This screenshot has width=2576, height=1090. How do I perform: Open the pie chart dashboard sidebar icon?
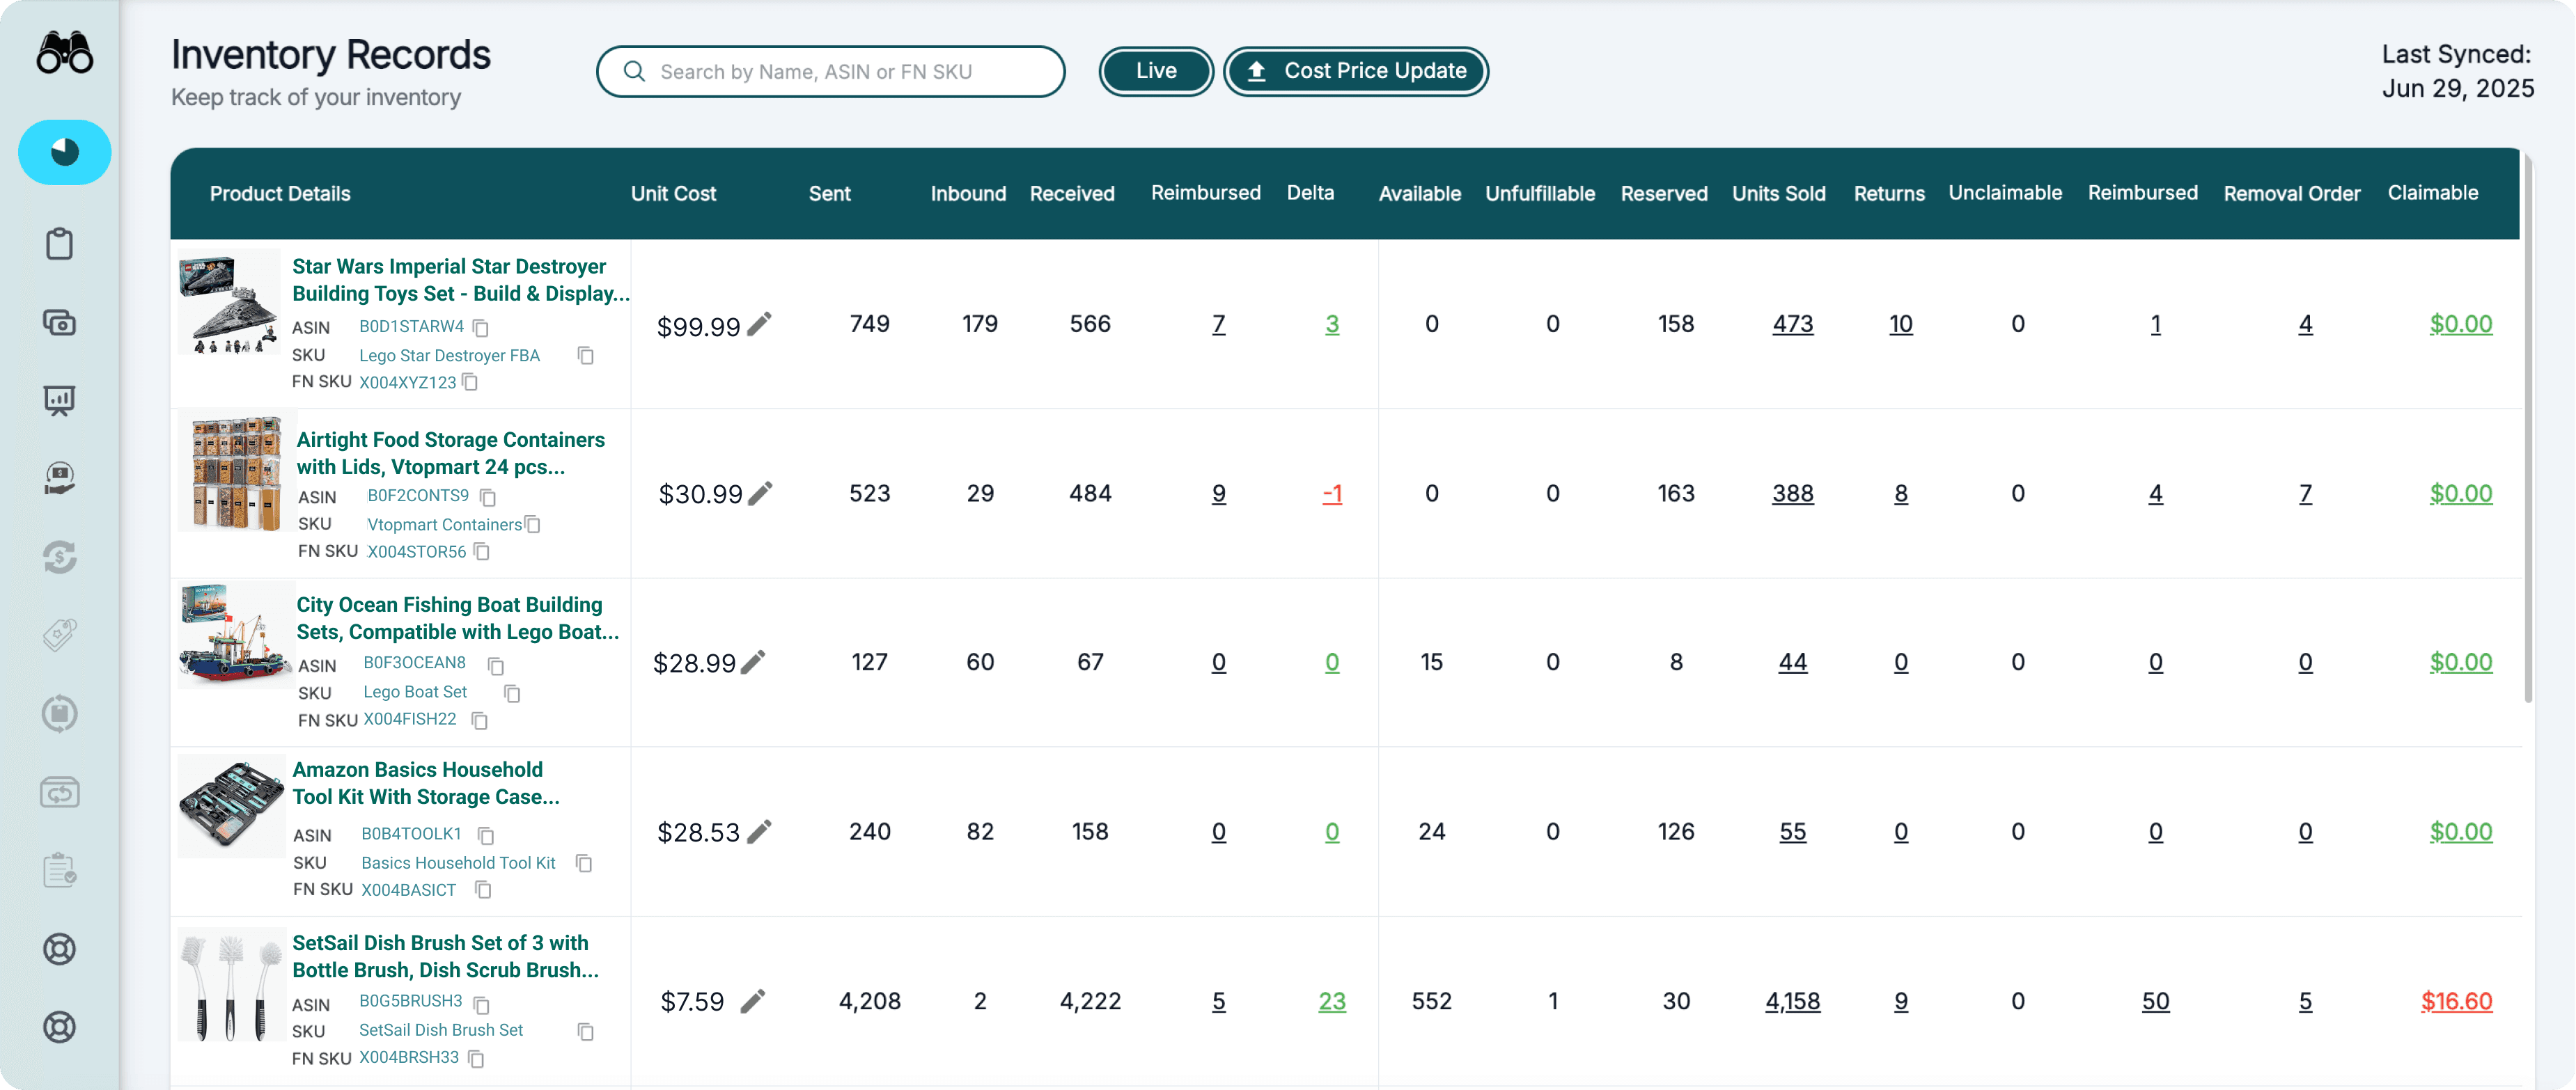click(x=64, y=152)
